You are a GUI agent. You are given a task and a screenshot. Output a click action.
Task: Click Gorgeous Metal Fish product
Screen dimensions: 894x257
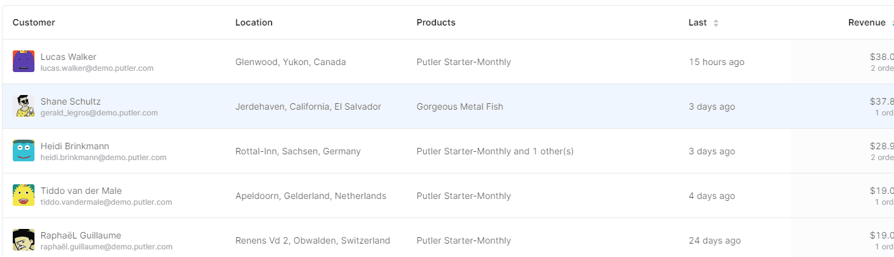(x=459, y=107)
